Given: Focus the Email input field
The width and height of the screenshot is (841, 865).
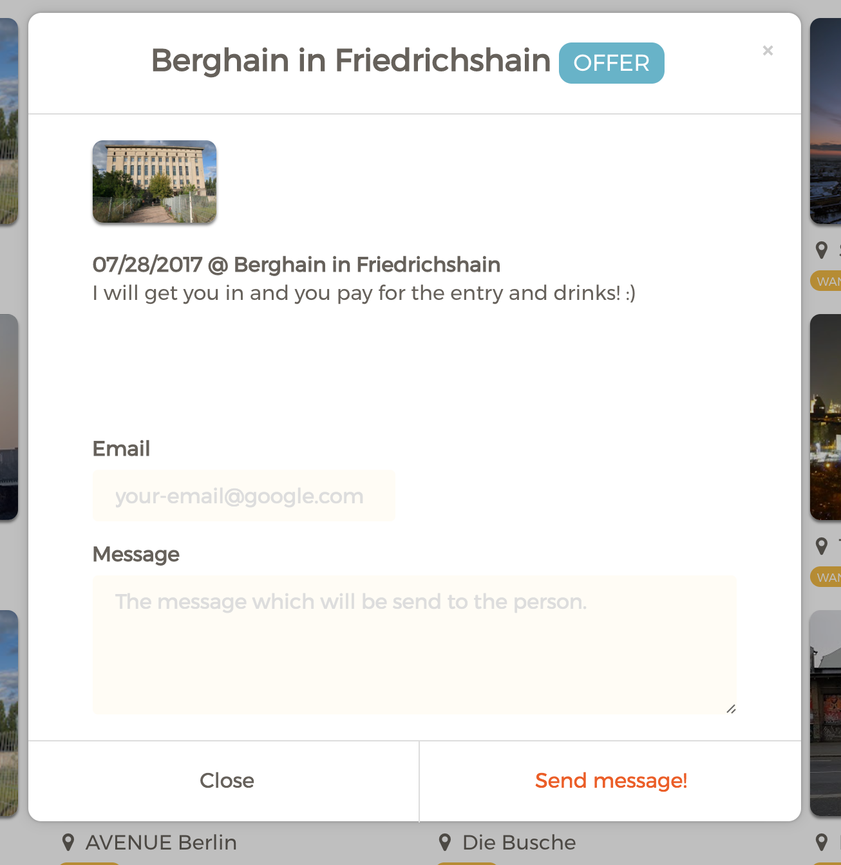Looking at the screenshot, I should (243, 496).
